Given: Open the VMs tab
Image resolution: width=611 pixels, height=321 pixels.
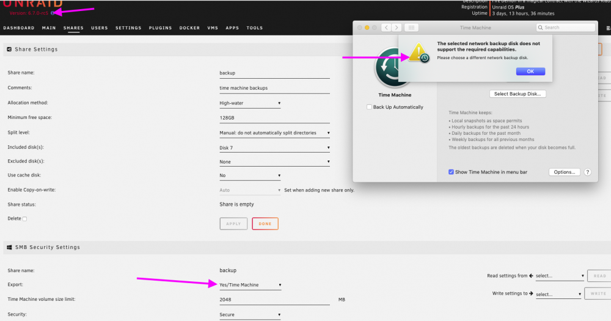Looking at the screenshot, I should [x=213, y=28].
